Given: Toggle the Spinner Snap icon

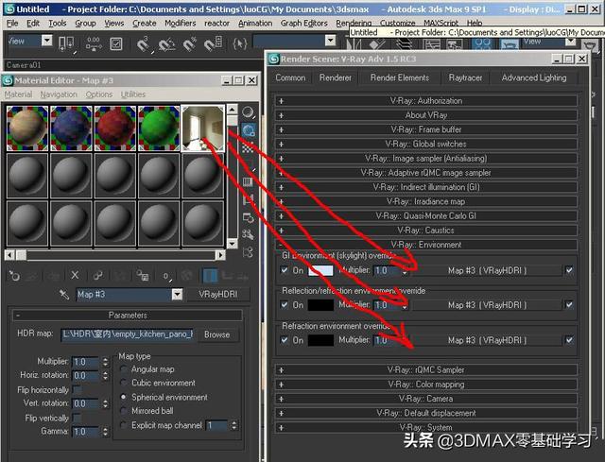Looking at the screenshot, I should tap(213, 44).
